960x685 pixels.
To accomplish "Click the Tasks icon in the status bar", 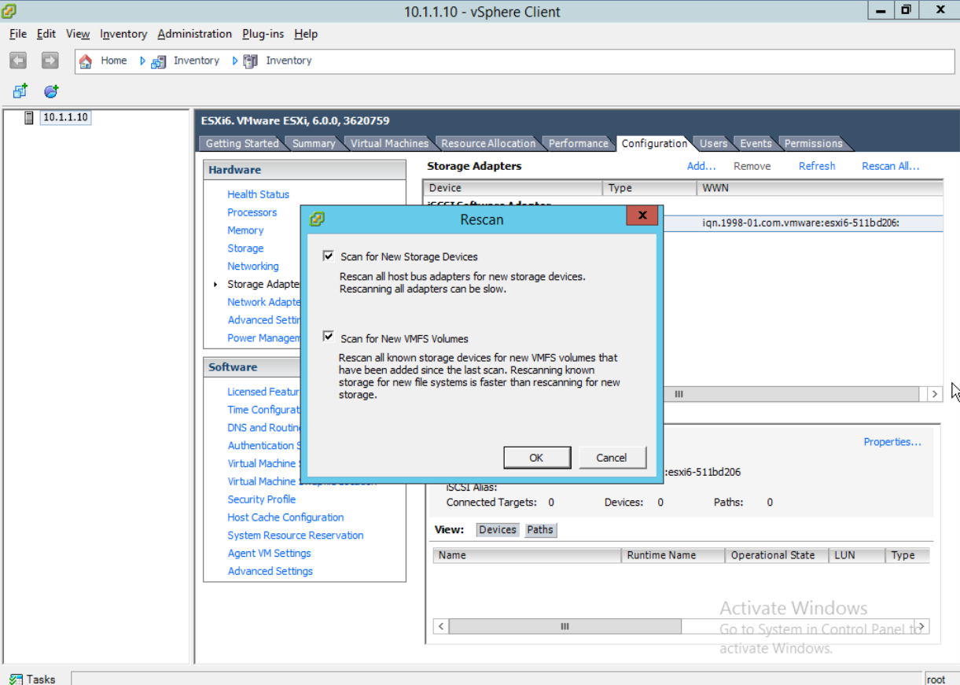I will tap(17, 679).
